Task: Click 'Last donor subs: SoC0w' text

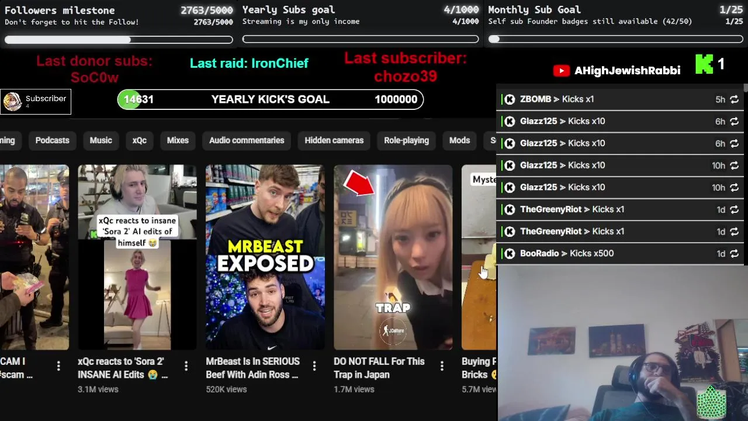Action: click(x=94, y=69)
